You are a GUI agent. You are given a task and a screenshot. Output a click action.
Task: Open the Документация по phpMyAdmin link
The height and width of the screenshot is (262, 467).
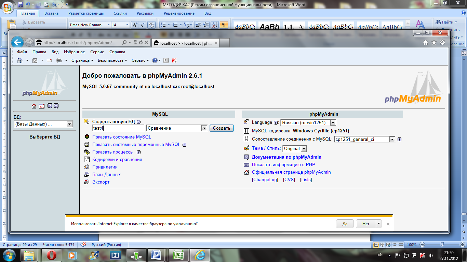click(286, 157)
